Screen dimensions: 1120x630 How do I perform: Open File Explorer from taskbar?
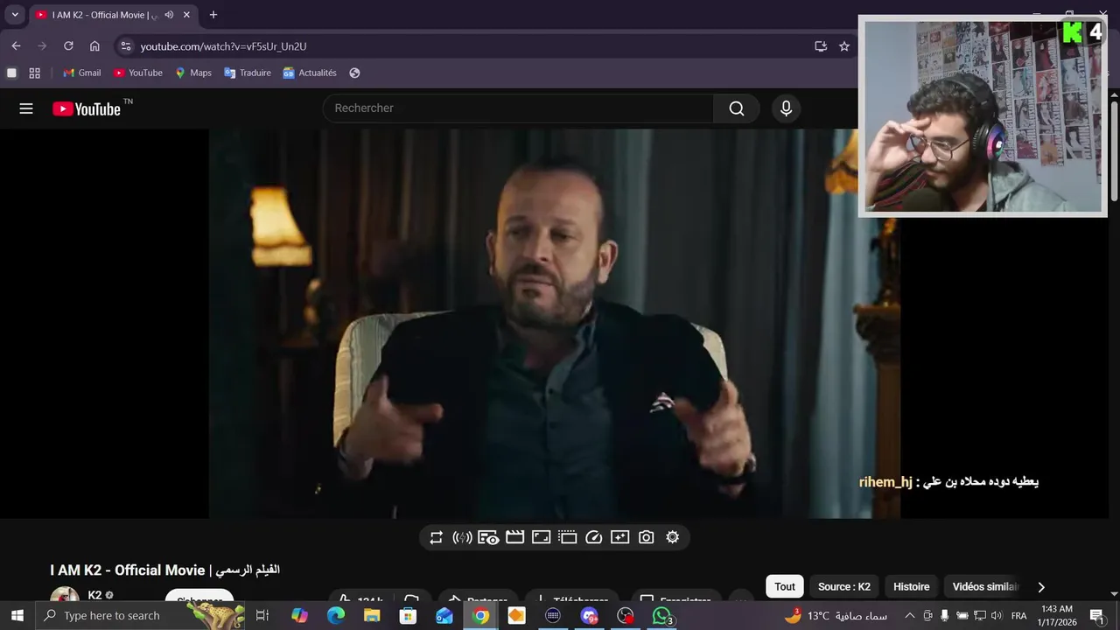[x=372, y=616]
